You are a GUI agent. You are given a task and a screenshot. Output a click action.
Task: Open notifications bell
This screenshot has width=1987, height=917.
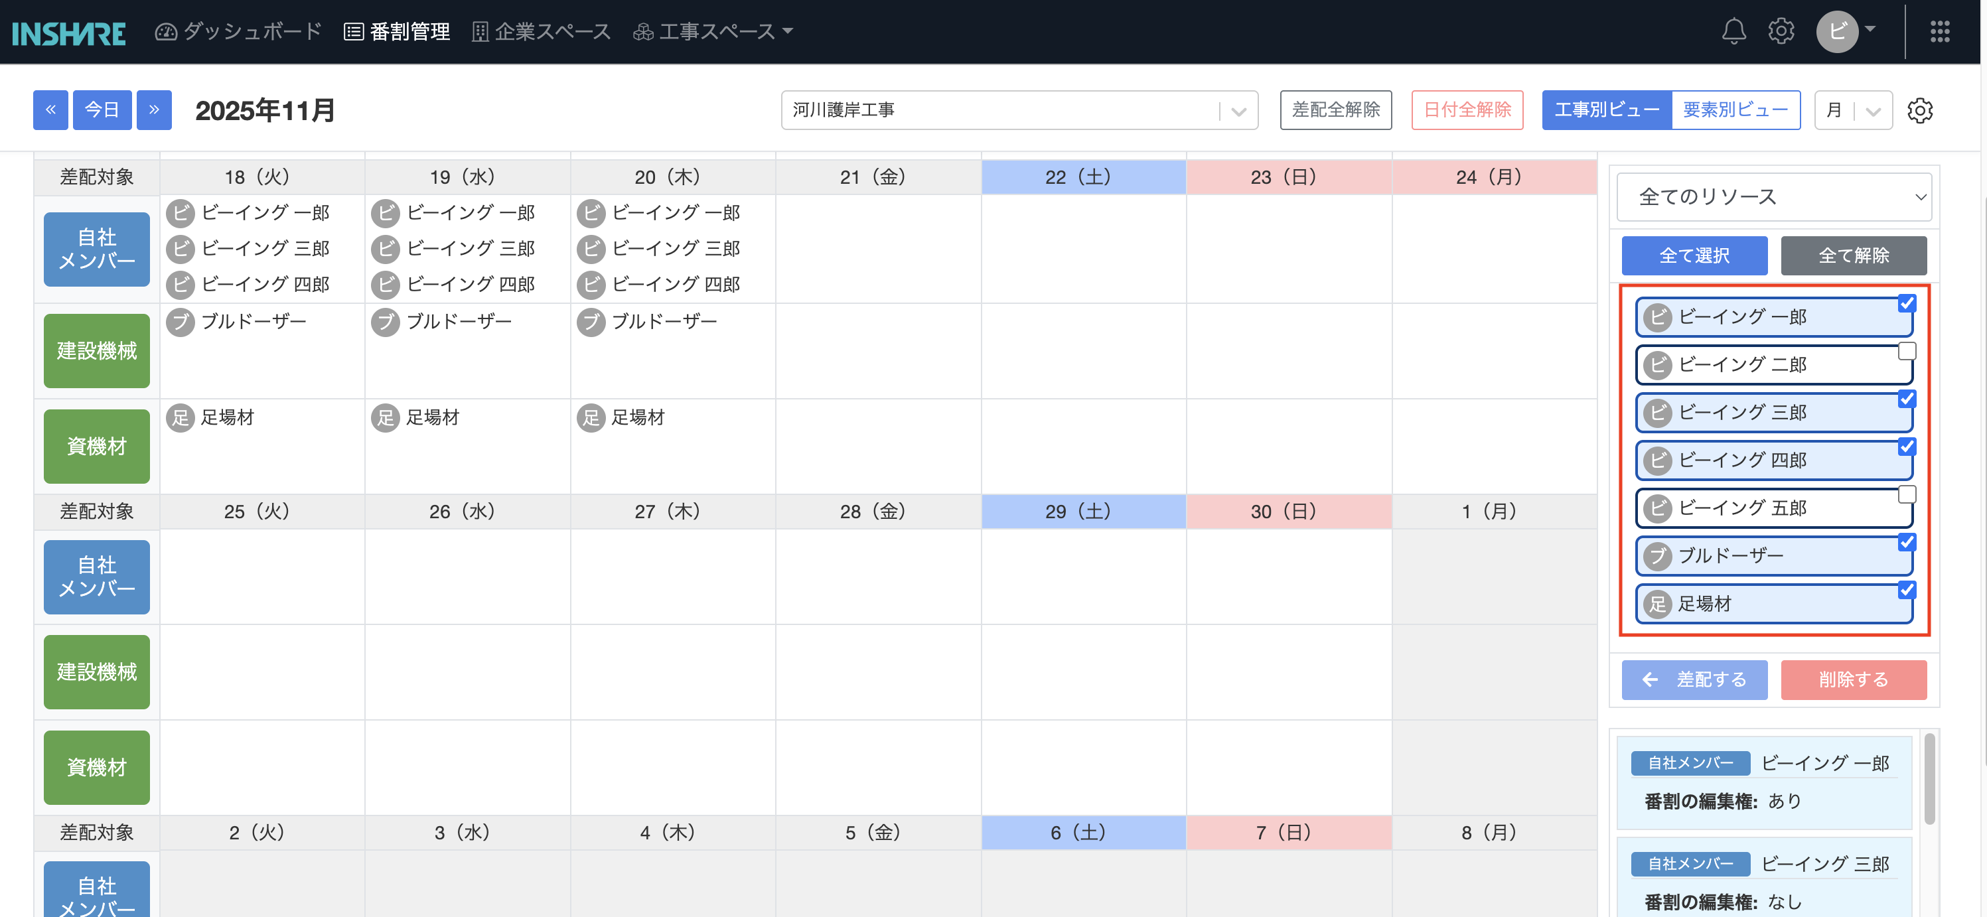1734,32
